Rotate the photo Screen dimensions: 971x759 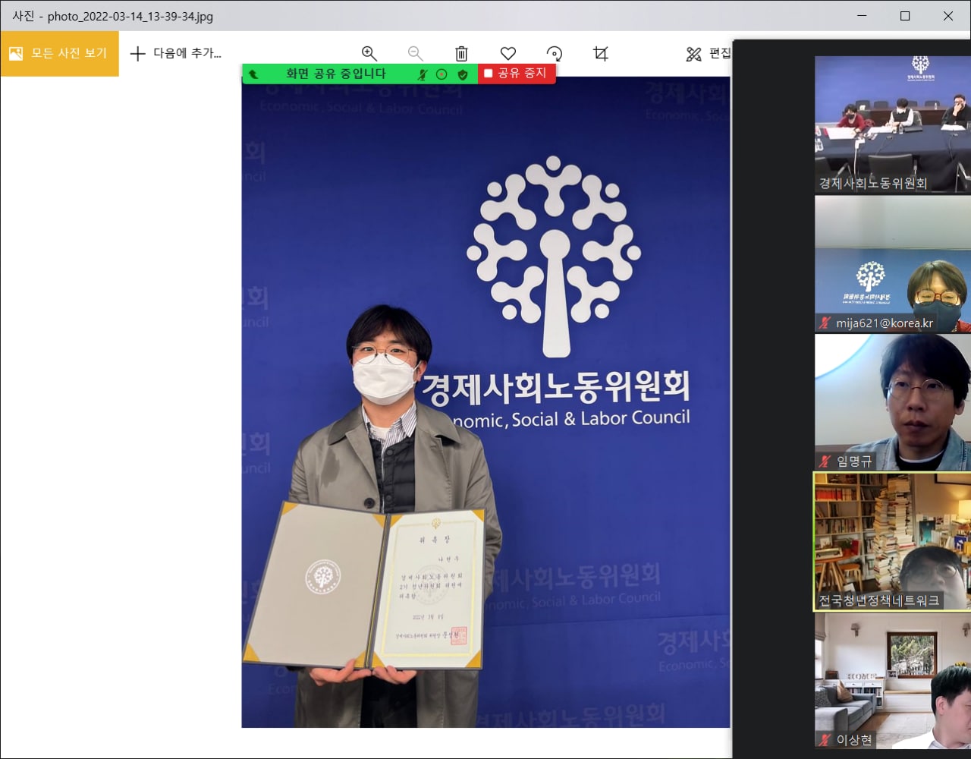pos(555,53)
